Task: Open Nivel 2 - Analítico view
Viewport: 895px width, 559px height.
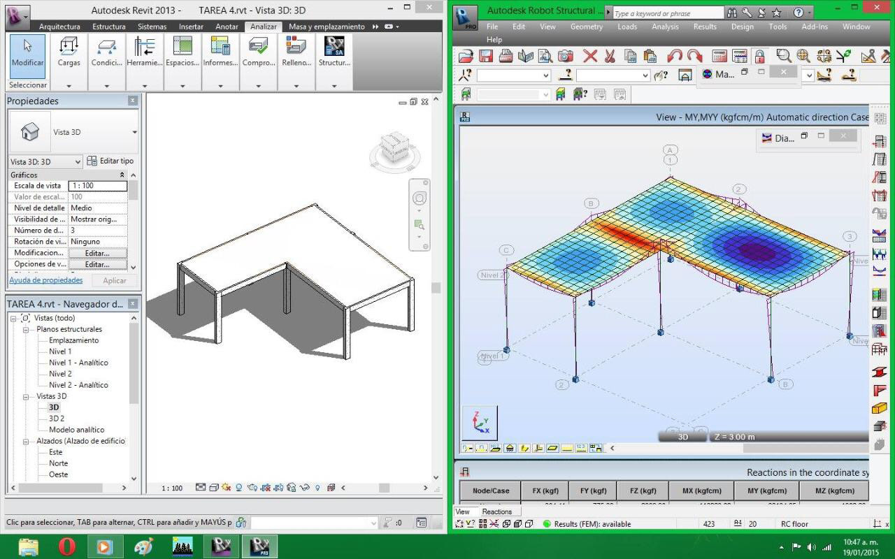Action: [78, 385]
